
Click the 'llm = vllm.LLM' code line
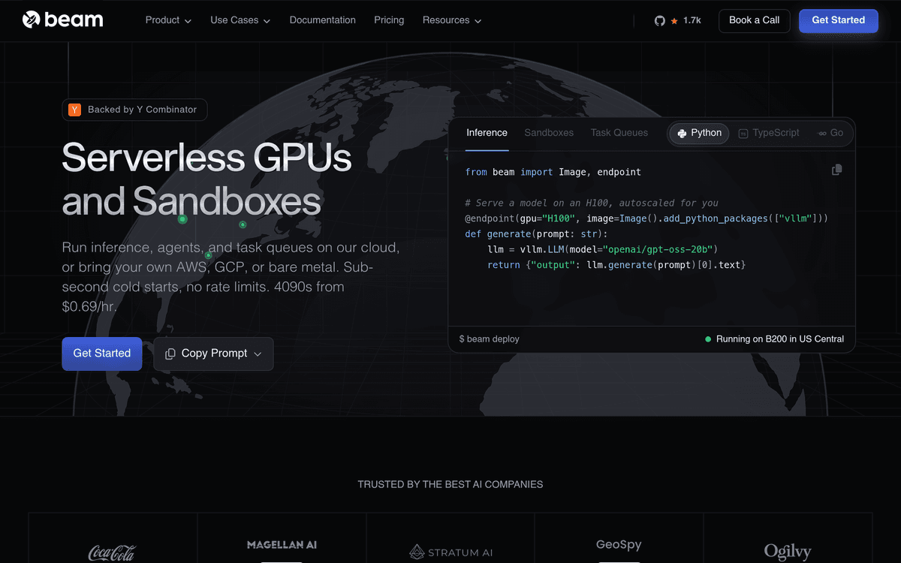coord(604,249)
